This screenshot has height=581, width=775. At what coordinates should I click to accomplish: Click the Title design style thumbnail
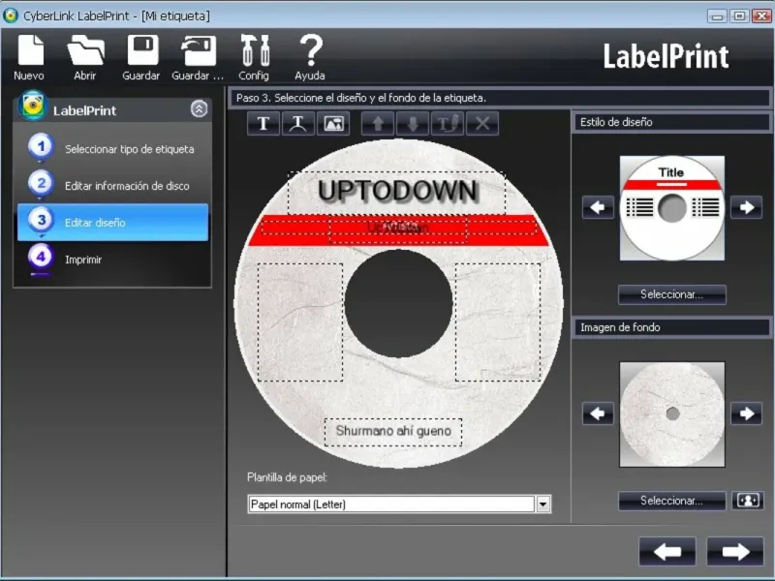(x=672, y=208)
